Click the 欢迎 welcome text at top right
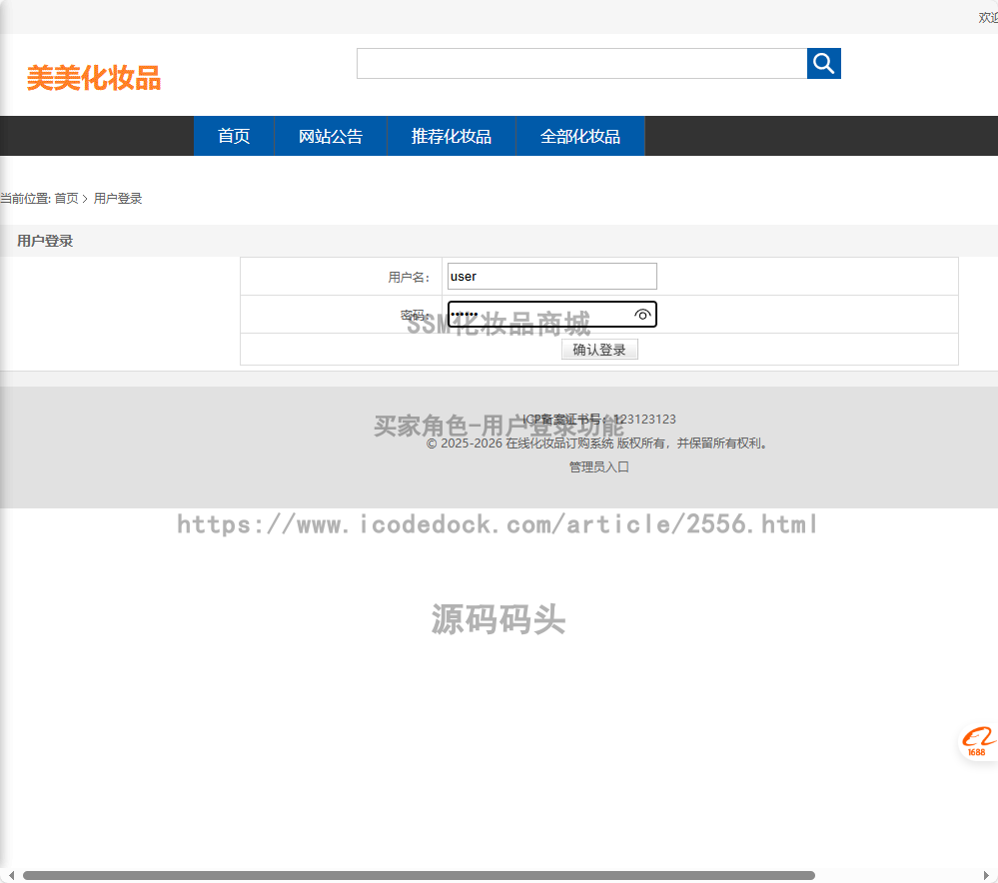 [985, 17]
